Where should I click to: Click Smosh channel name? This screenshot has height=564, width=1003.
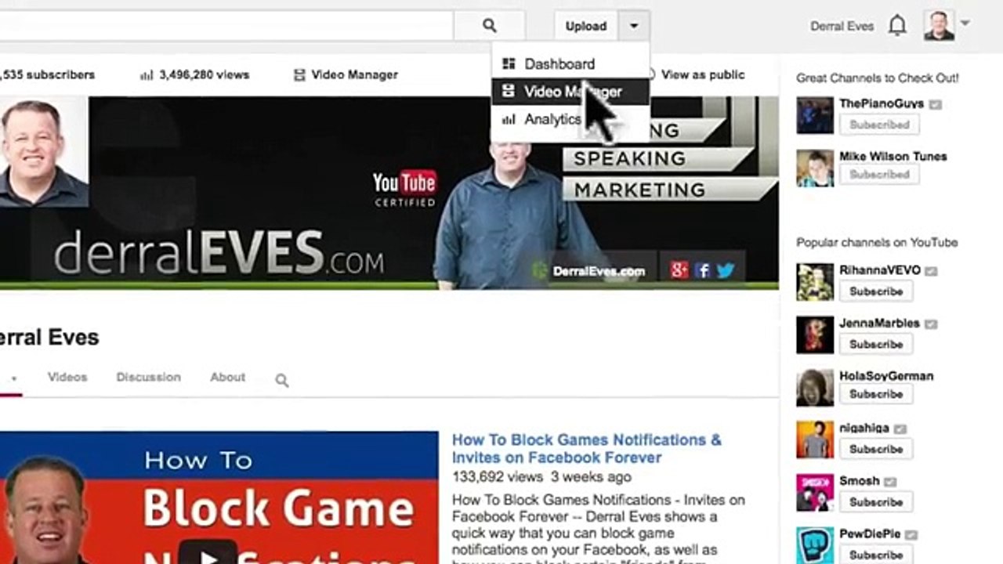(860, 481)
